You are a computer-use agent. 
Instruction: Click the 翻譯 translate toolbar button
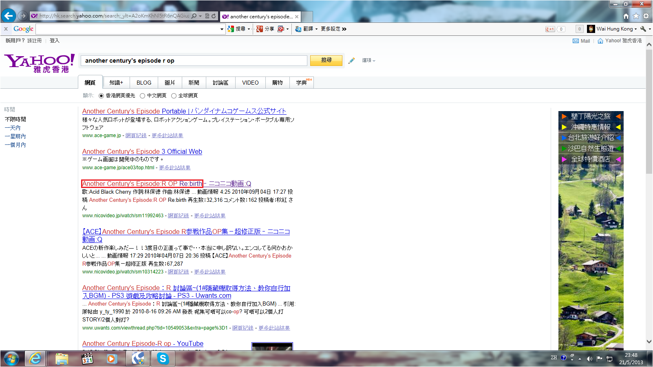(304, 29)
